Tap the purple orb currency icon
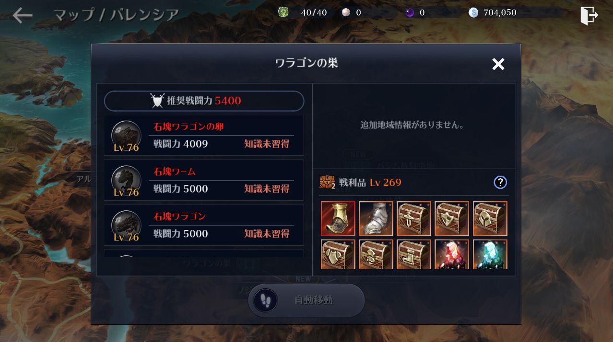 pos(410,12)
